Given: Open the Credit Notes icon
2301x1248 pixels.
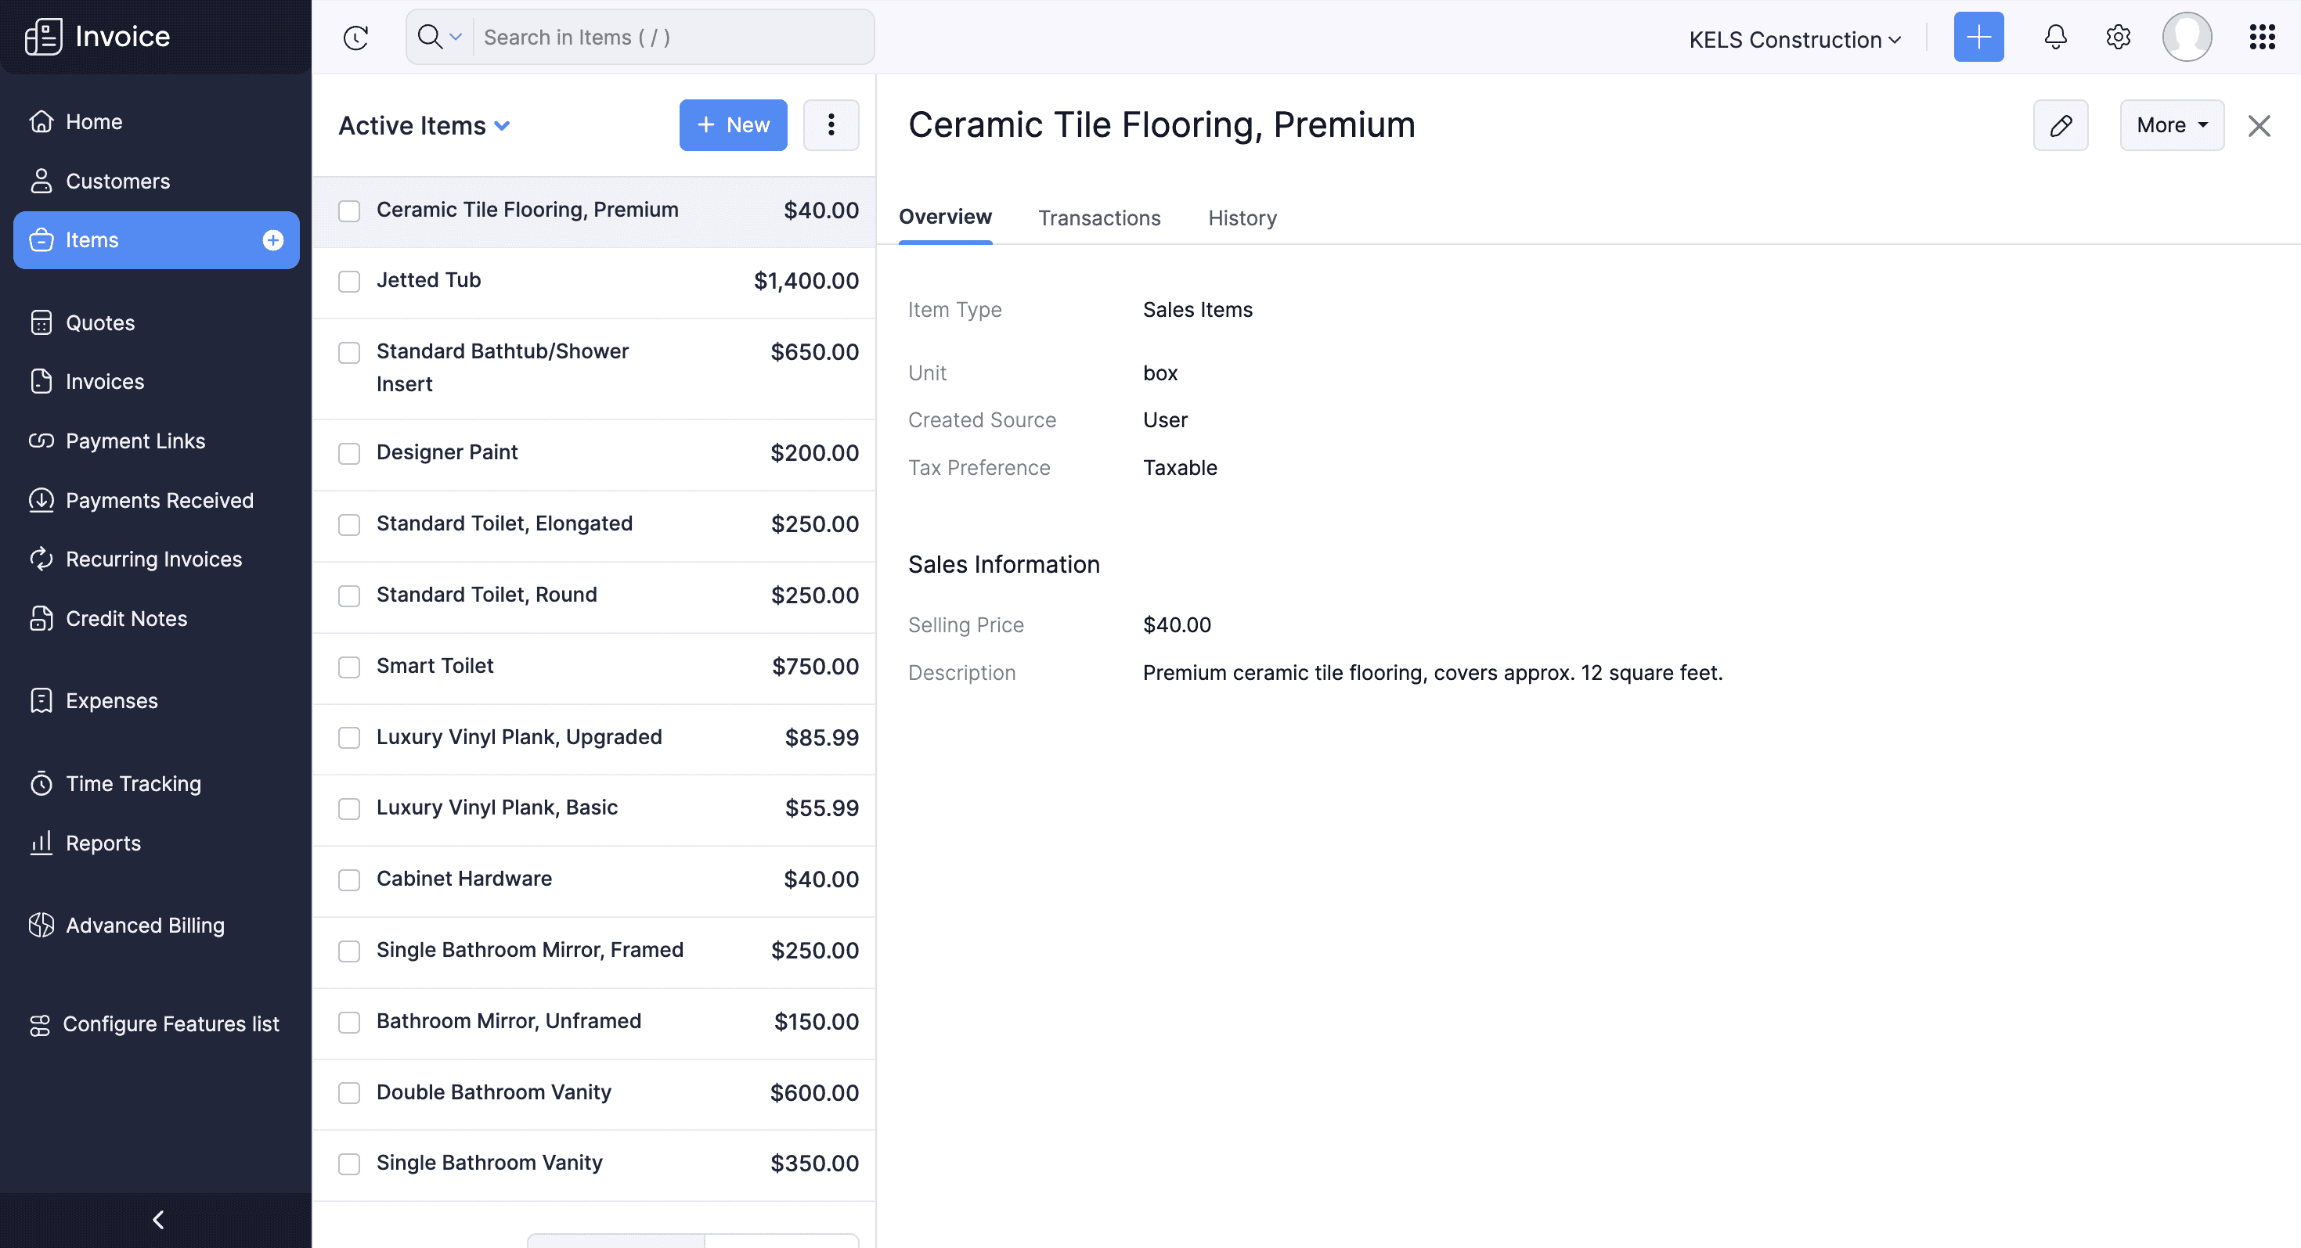Looking at the screenshot, I should pyautogui.click(x=41, y=619).
